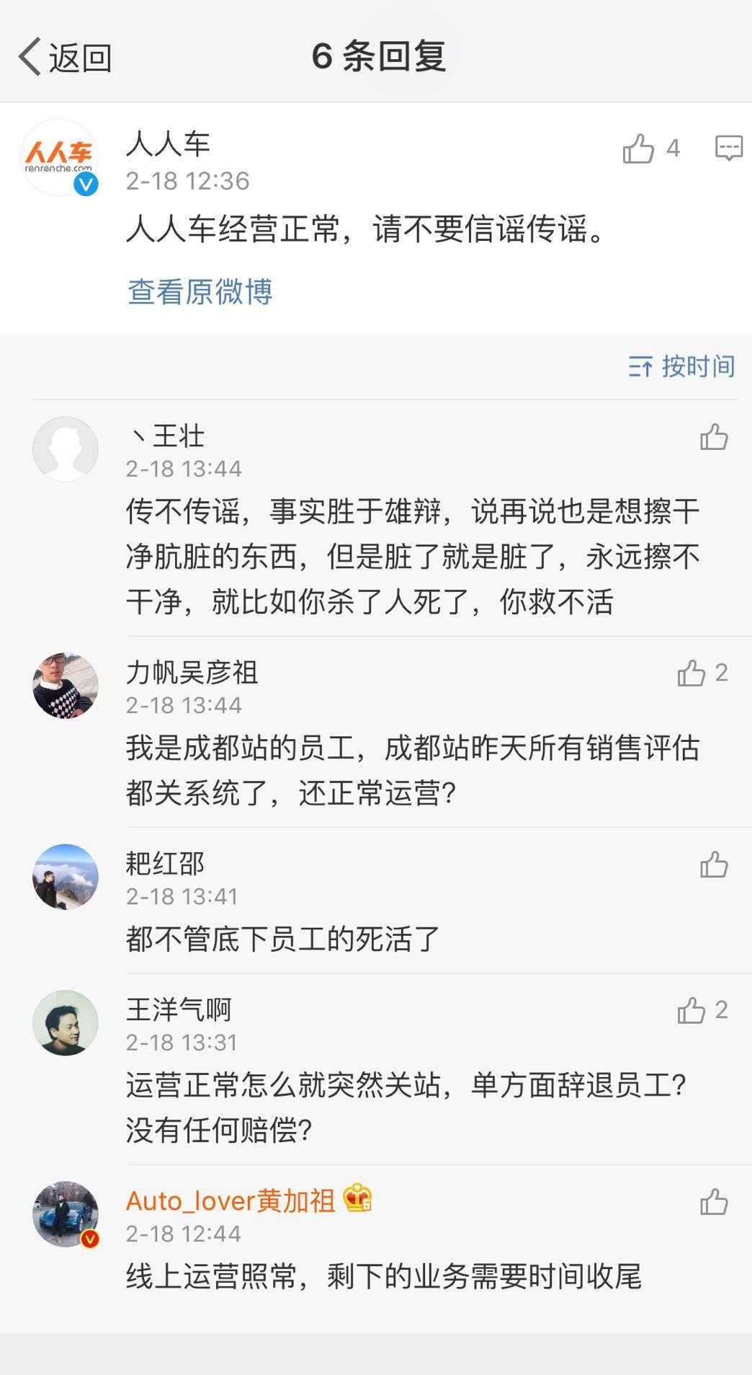The width and height of the screenshot is (752, 1375).
Task: Like 力帆吴彦祖's reply
Action: (x=691, y=673)
